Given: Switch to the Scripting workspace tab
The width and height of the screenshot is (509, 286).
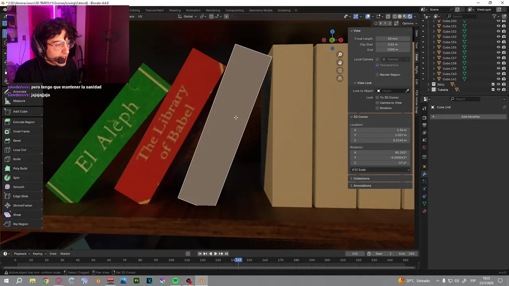Looking at the screenshot, I should point(284,10).
